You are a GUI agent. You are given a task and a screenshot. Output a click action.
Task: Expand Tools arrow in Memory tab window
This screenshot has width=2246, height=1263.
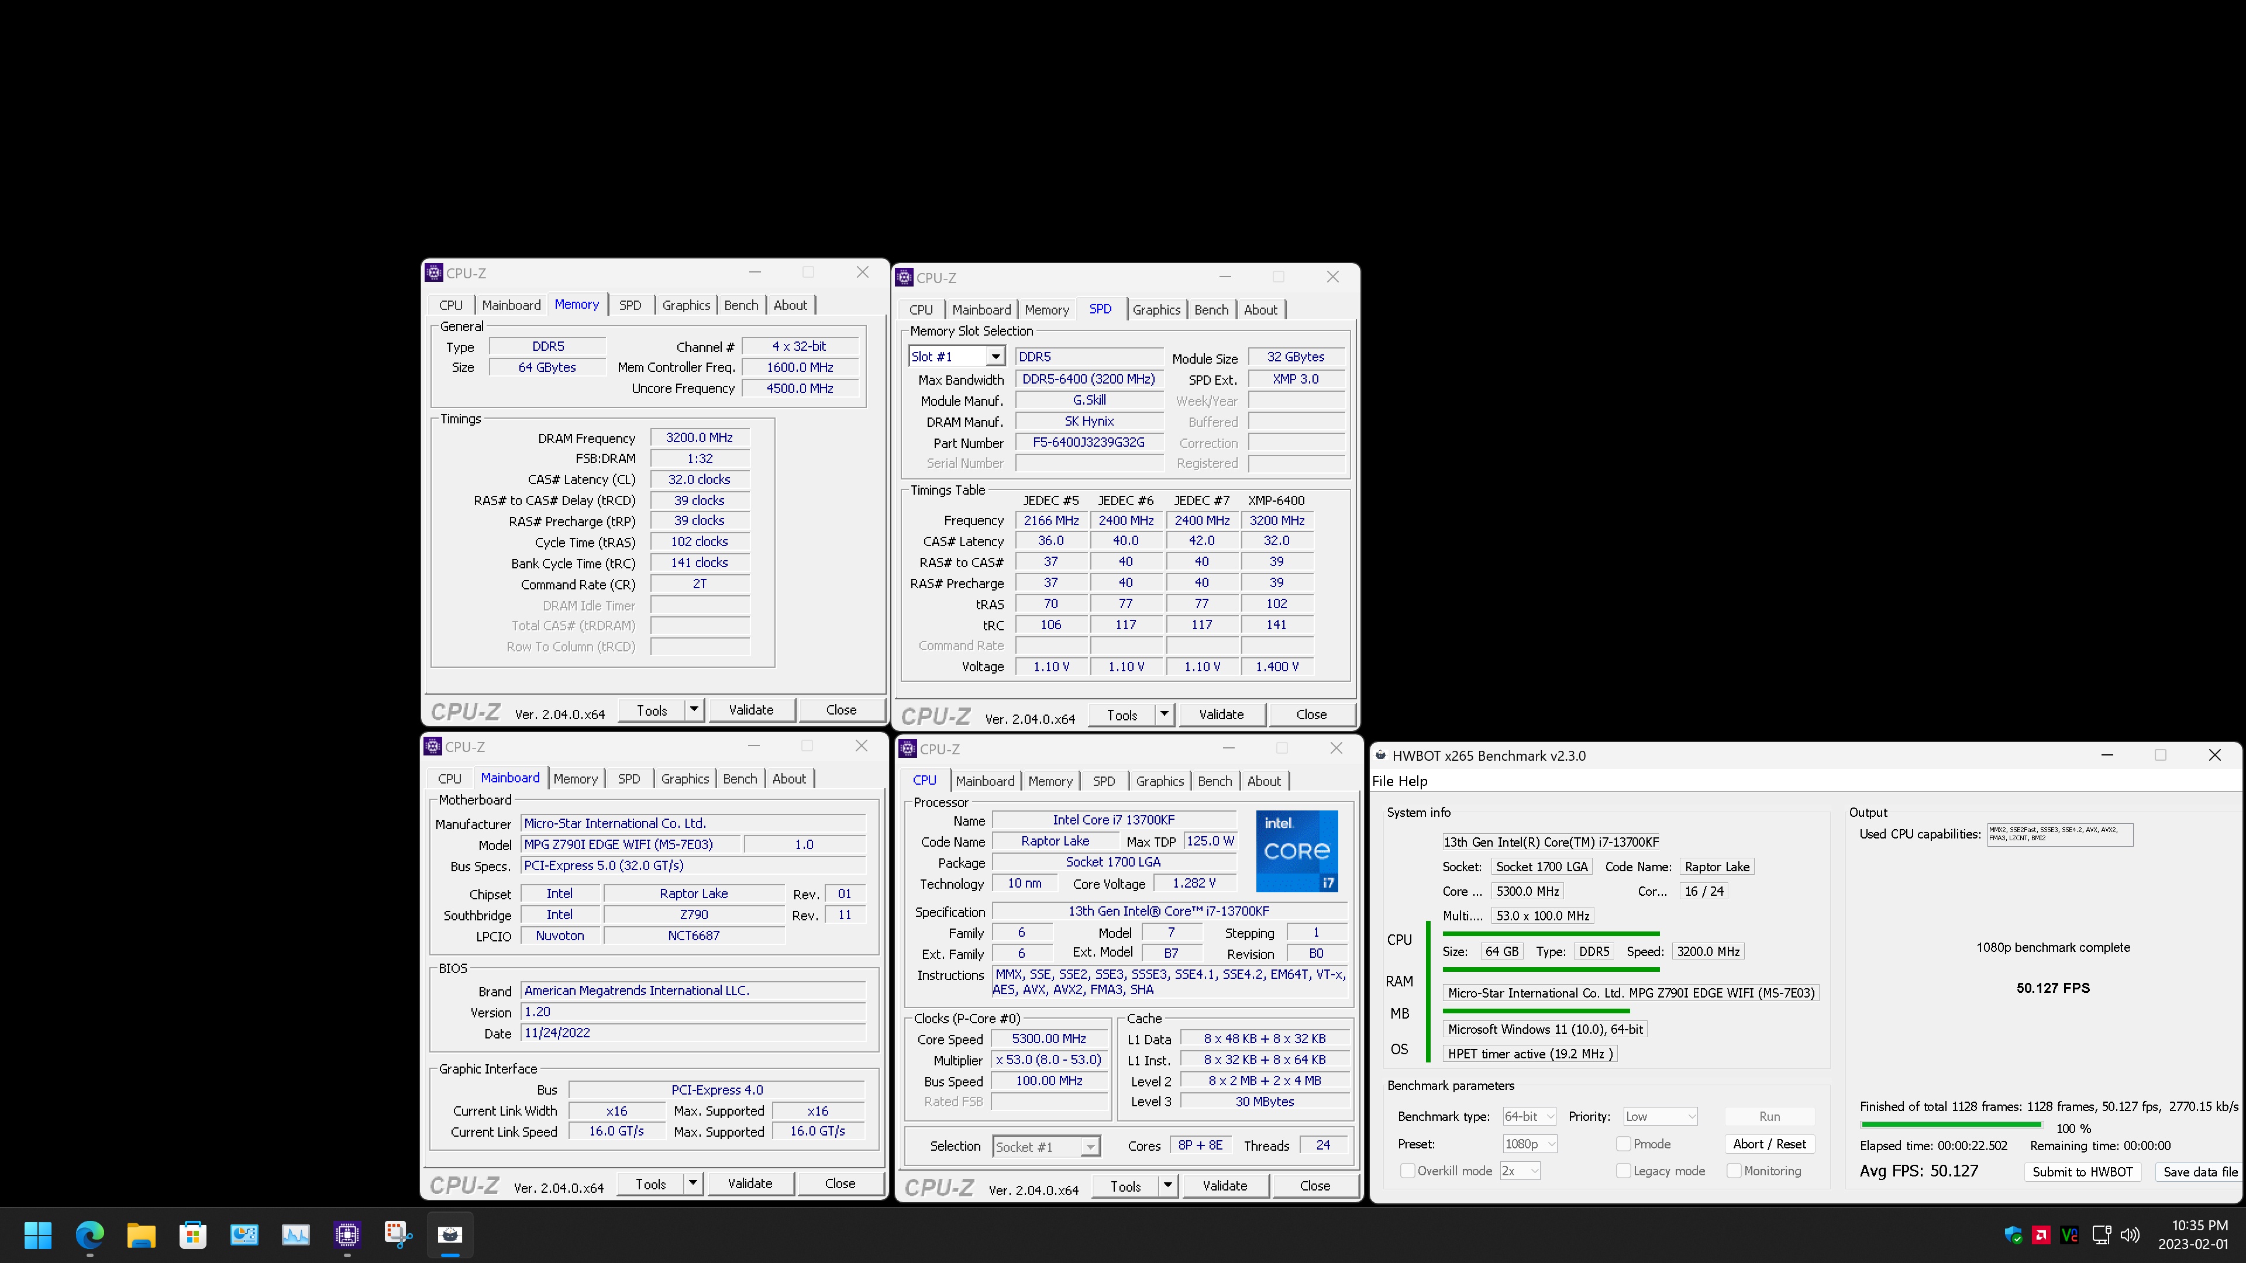click(x=694, y=709)
